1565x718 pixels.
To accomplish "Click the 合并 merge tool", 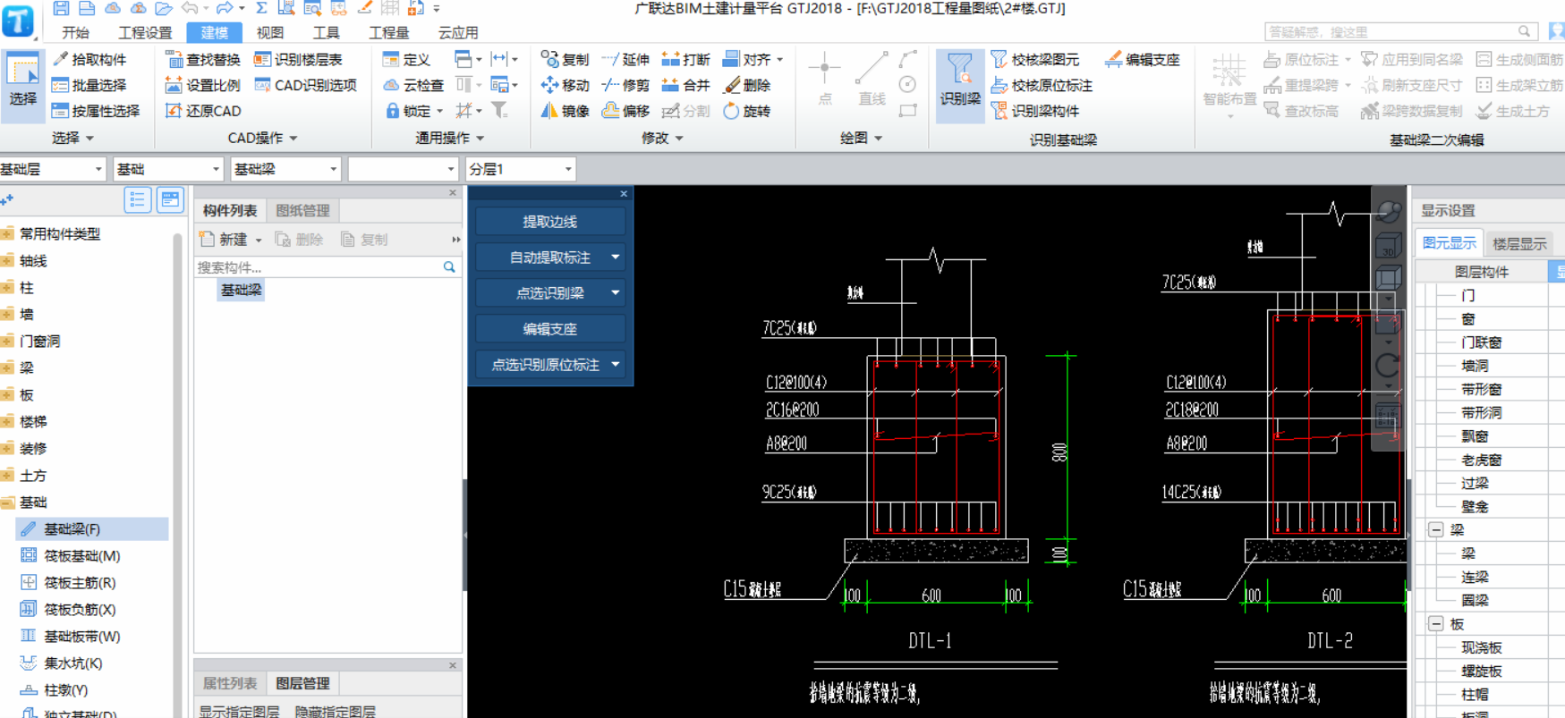I will pos(685,85).
